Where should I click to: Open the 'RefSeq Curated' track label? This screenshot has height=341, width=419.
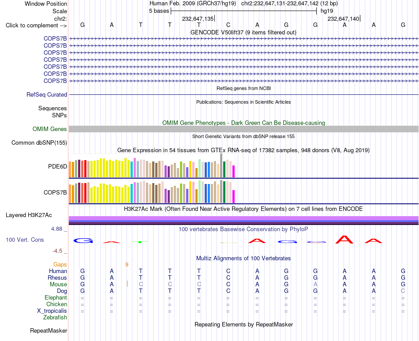pyautogui.click(x=46, y=94)
